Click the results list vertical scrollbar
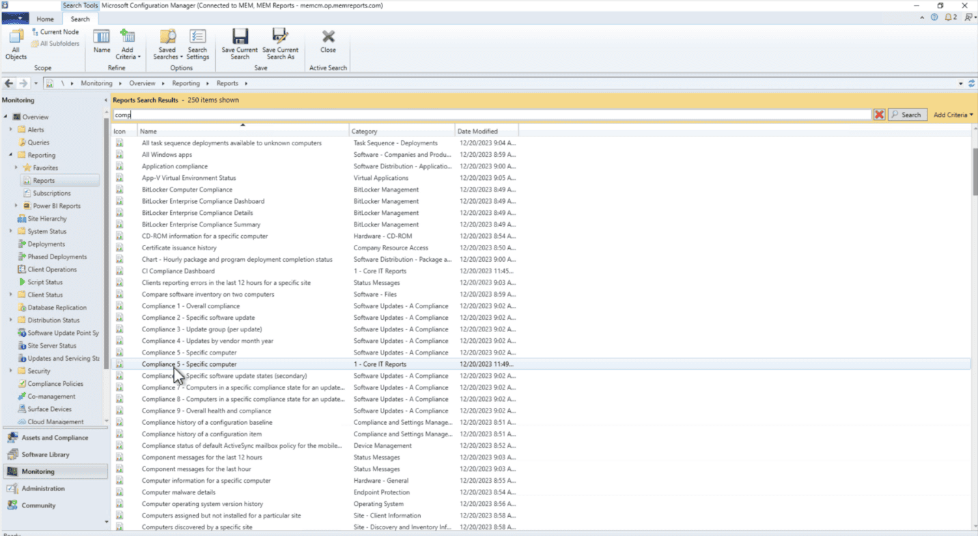 pyautogui.click(x=974, y=171)
